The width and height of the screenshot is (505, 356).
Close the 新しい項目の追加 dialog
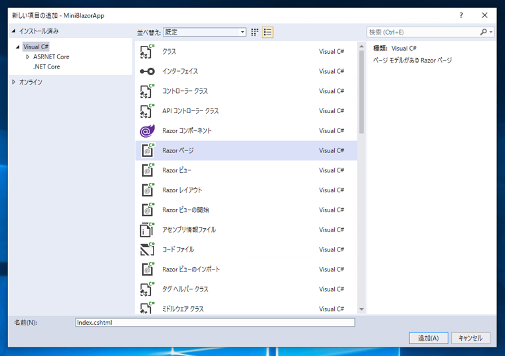tap(484, 15)
